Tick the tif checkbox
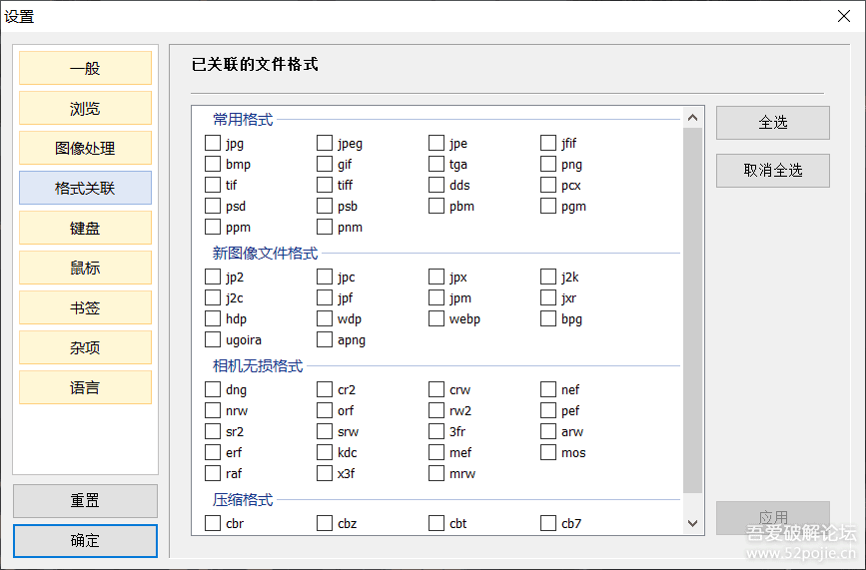The width and height of the screenshot is (866, 570). [x=213, y=185]
